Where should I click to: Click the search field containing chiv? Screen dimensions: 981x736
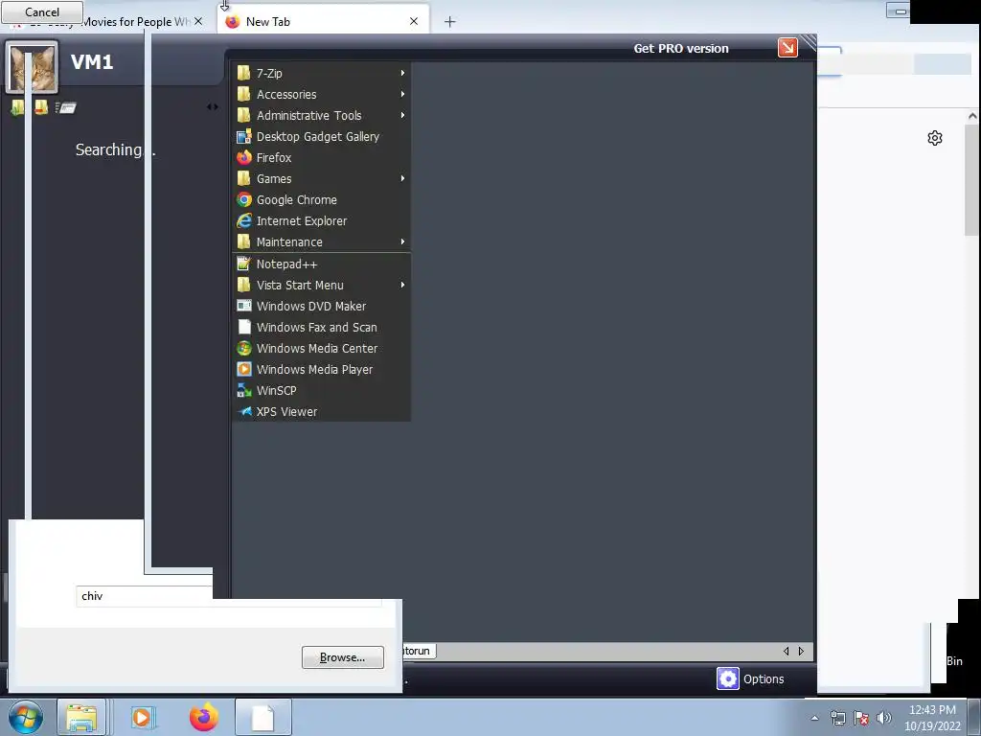(228, 596)
